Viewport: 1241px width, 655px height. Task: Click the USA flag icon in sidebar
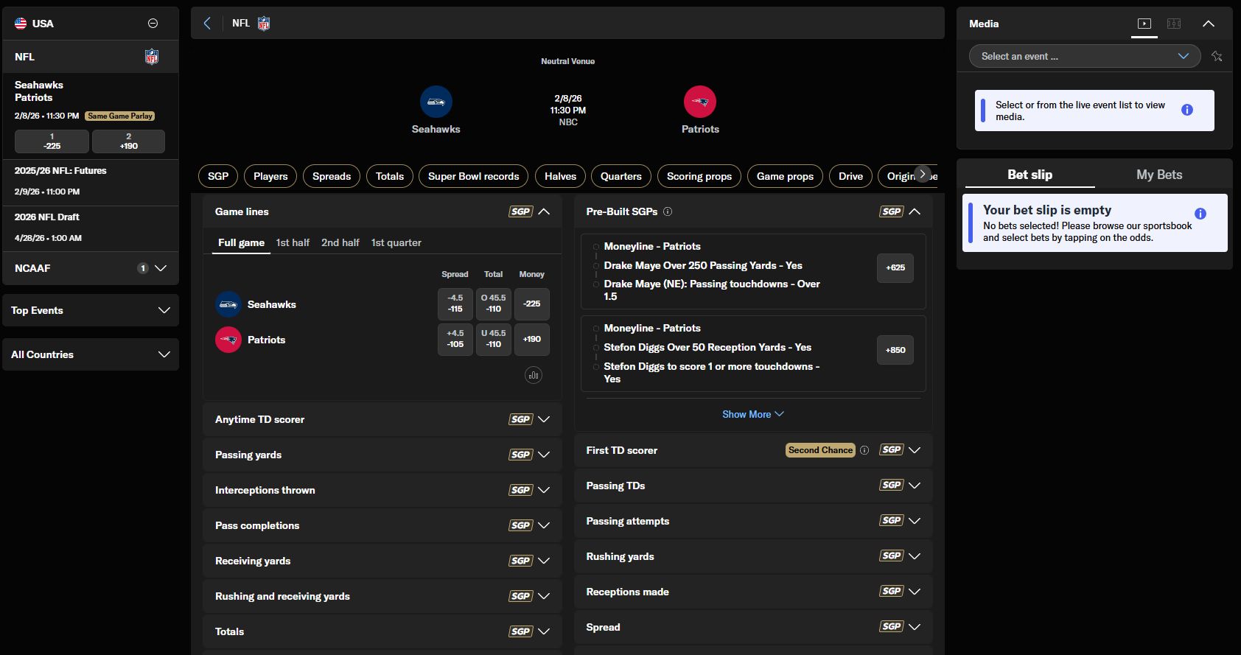21,24
